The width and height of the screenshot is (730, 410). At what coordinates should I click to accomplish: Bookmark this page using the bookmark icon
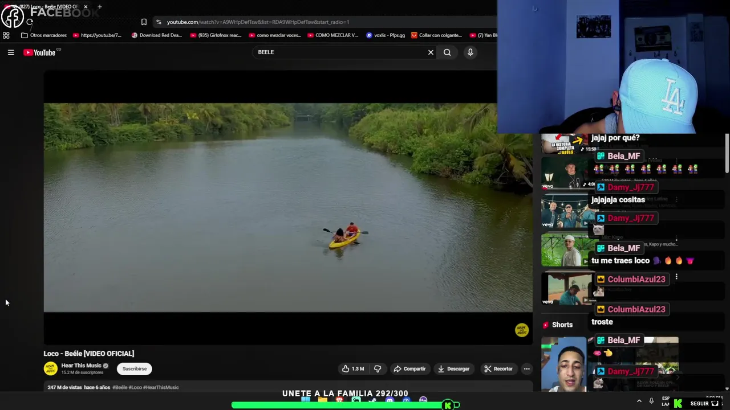pos(144,22)
